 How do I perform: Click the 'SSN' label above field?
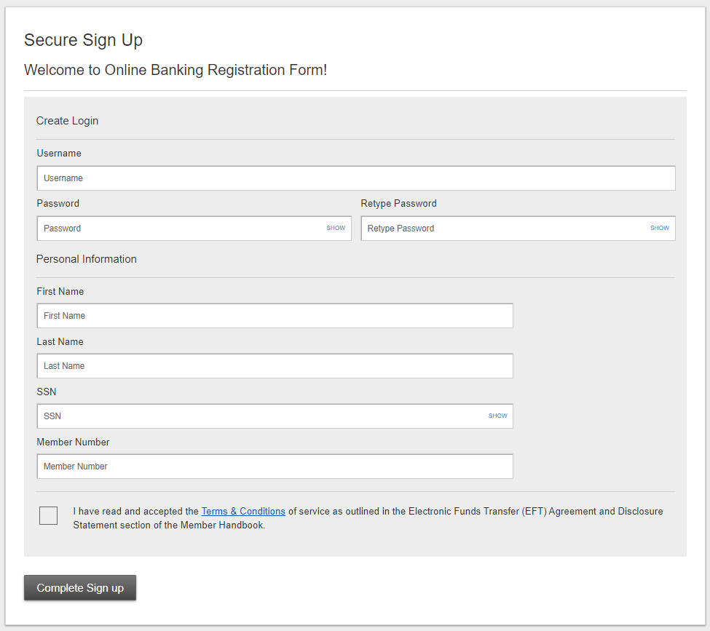click(x=46, y=392)
